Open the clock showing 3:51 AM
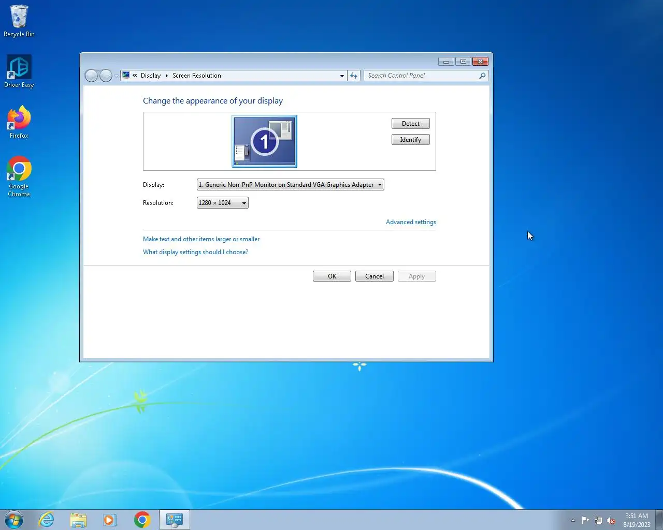Viewport: 663px width, 530px height. (637, 520)
